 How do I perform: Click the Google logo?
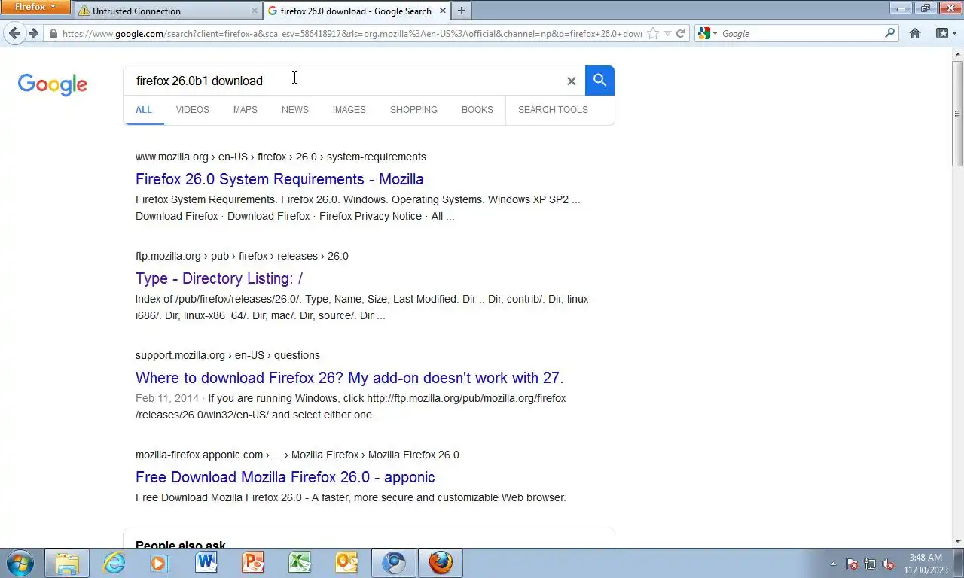[x=53, y=84]
